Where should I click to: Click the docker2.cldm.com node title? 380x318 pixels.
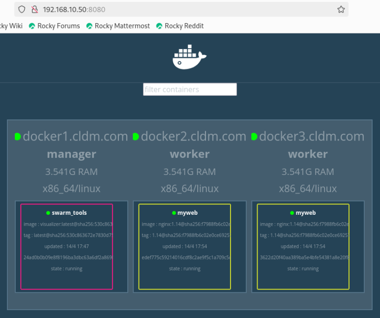(x=193, y=136)
